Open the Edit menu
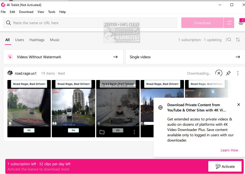The image size is (245, 174). click(12, 12)
